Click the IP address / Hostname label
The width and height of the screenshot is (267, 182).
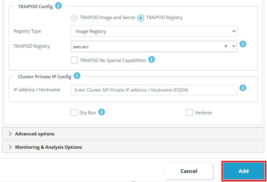(37, 90)
